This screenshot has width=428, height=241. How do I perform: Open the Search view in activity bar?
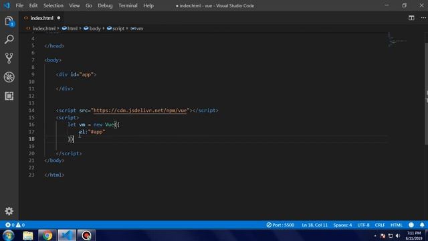tap(9, 39)
